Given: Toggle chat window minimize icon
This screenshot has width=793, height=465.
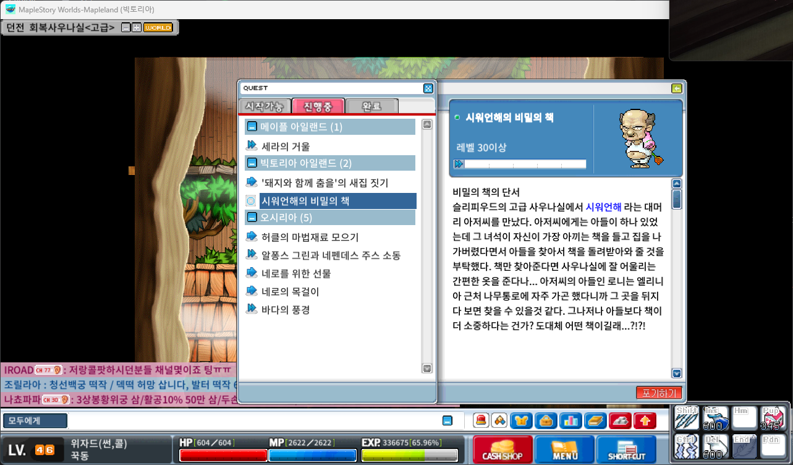Looking at the screenshot, I should pos(447,420).
